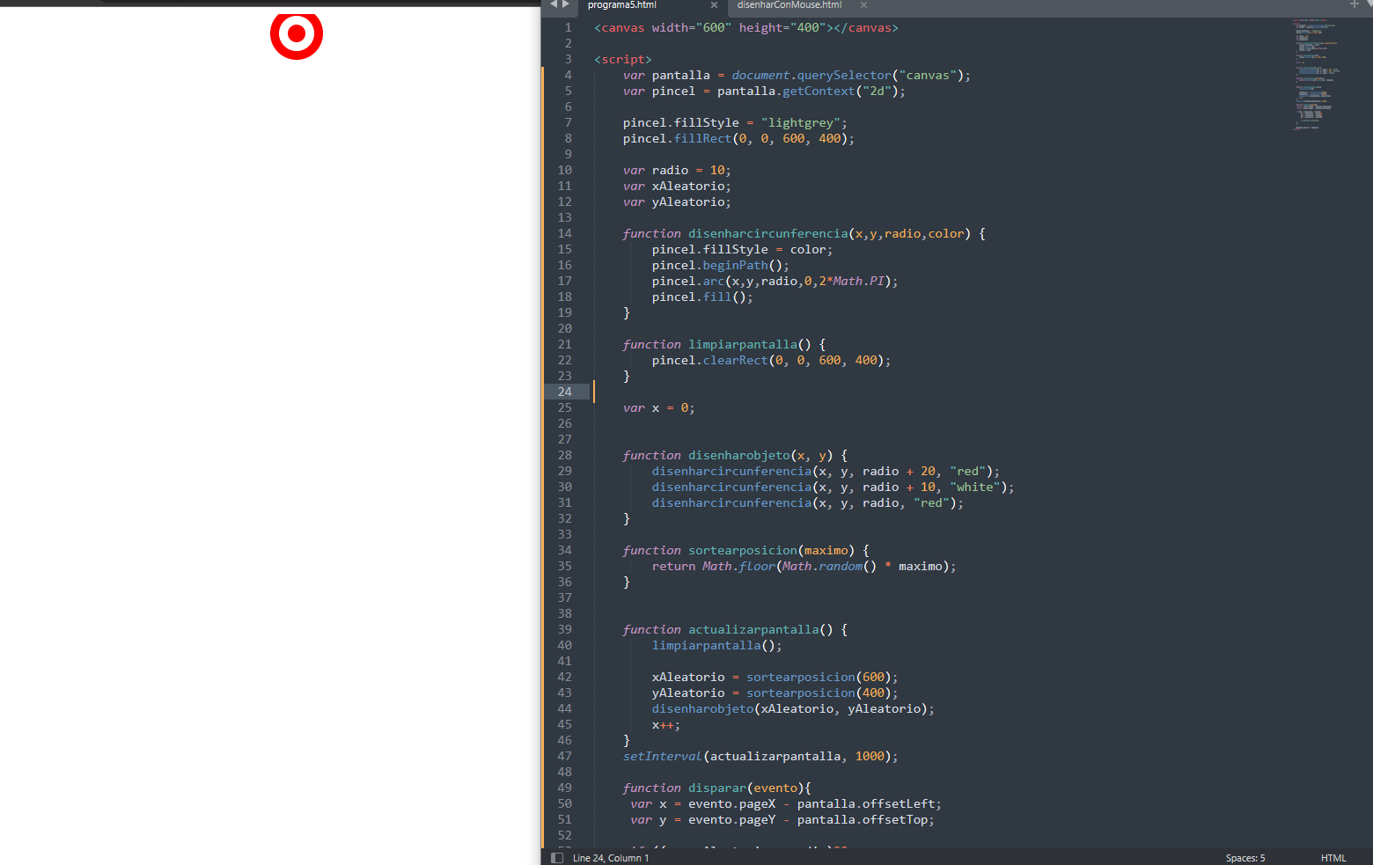Click line number 1 in the gutter
This screenshot has height=865, width=1373.
568,27
